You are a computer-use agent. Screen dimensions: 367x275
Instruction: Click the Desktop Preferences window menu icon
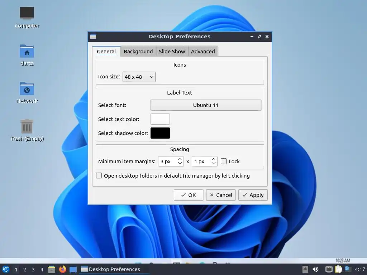[x=93, y=37]
